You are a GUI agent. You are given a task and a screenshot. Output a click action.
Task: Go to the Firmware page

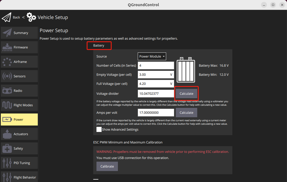[19, 47]
